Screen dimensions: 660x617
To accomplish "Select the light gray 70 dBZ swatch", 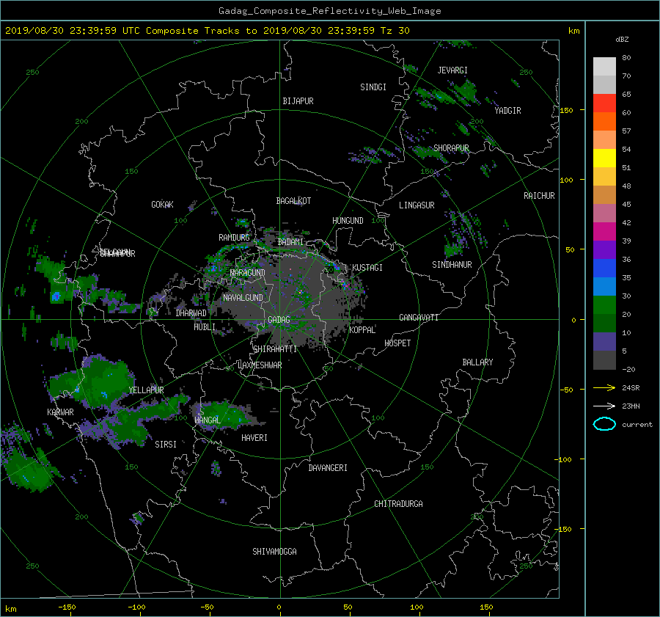I will tap(604, 66).
